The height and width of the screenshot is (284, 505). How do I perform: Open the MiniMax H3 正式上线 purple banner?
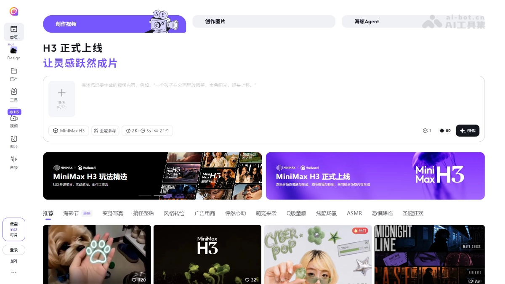click(375, 176)
